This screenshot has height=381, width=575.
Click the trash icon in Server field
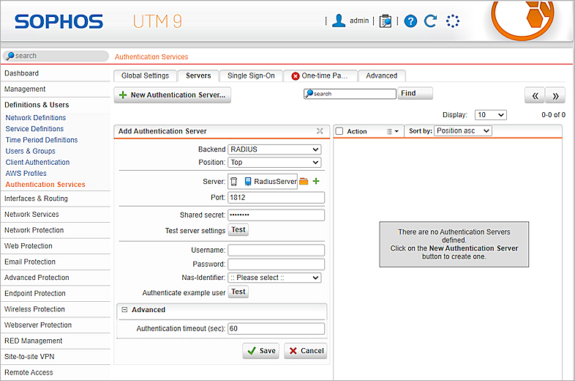(x=234, y=182)
